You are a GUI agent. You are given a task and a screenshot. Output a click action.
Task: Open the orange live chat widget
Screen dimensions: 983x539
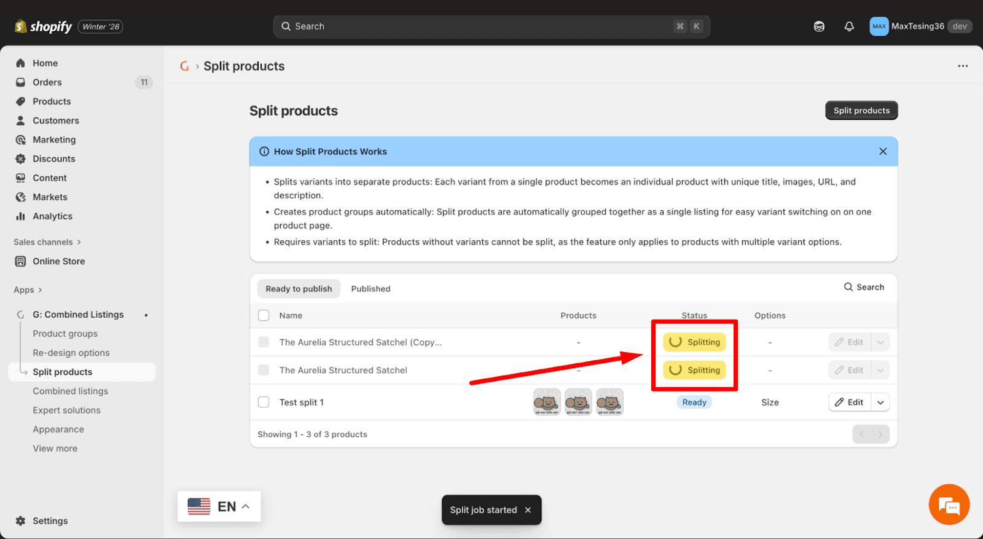click(x=949, y=505)
